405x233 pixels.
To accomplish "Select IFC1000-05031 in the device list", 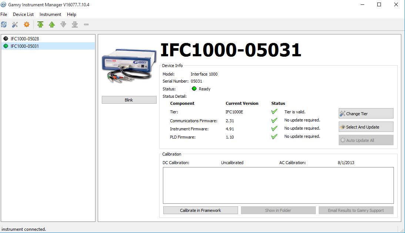I will [x=24, y=46].
